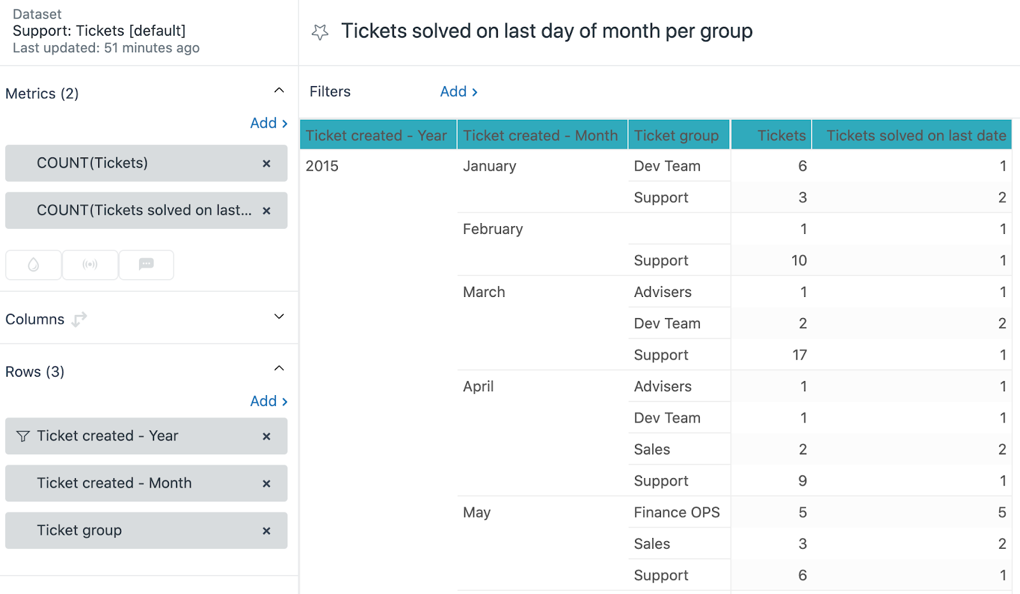This screenshot has width=1020, height=594.
Task: Open the speech bubble icon under metrics
Action: pos(146,264)
